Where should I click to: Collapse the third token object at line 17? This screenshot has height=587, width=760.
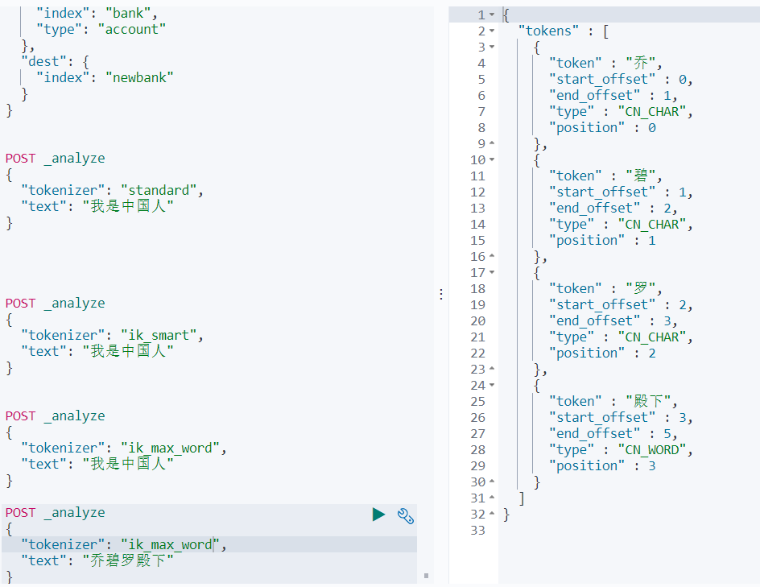pos(492,272)
